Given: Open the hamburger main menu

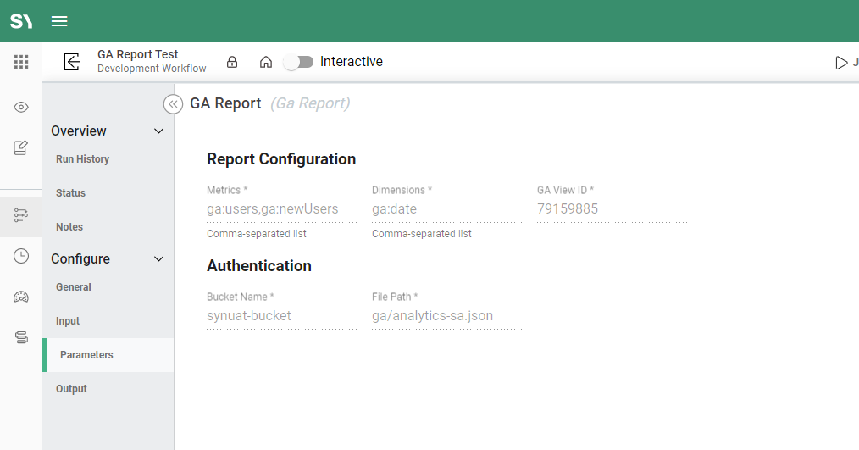Looking at the screenshot, I should tap(59, 21).
